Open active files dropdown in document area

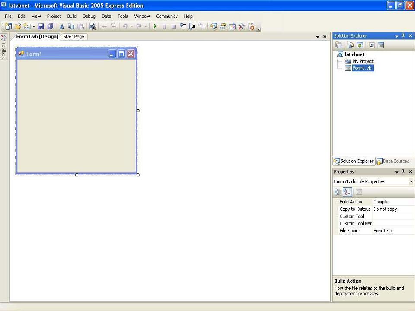coord(318,37)
